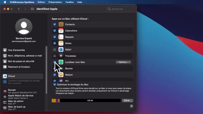Click the Nom, téléphone contact icon
This screenshot has width=203, height=114.
[5, 56]
